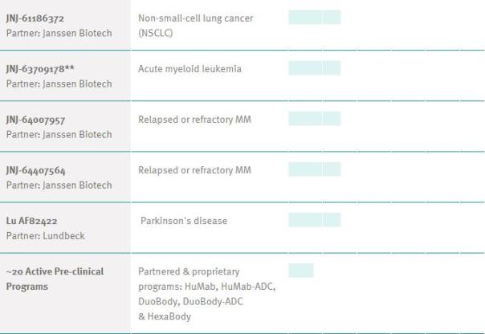Click the JNJ-61186372 product name
485x334 pixels.
coord(37,18)
